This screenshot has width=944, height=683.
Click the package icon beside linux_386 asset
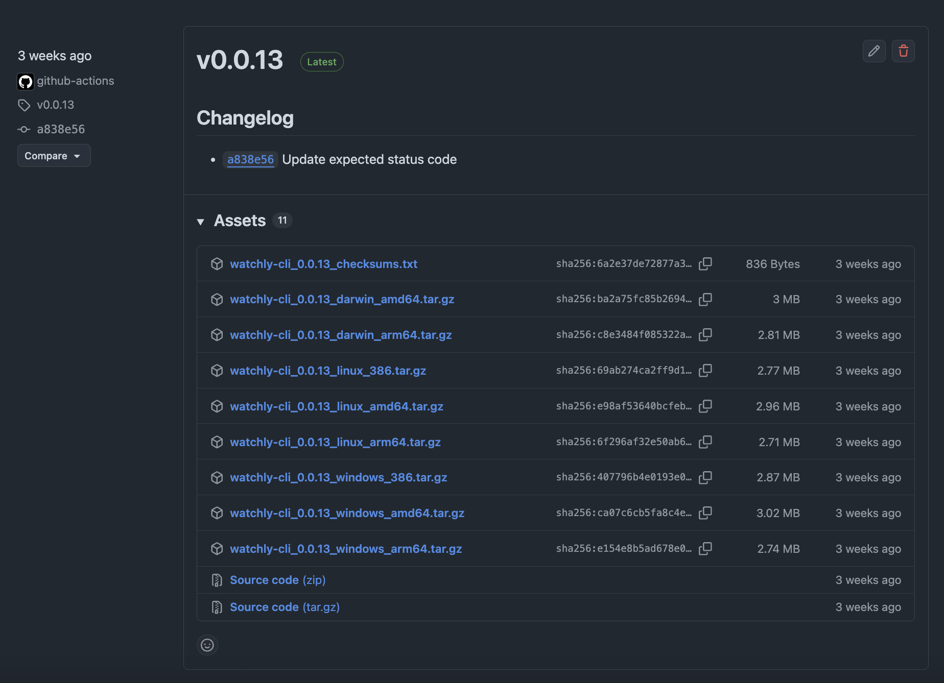pyautogui.click(x=217, y=371)
